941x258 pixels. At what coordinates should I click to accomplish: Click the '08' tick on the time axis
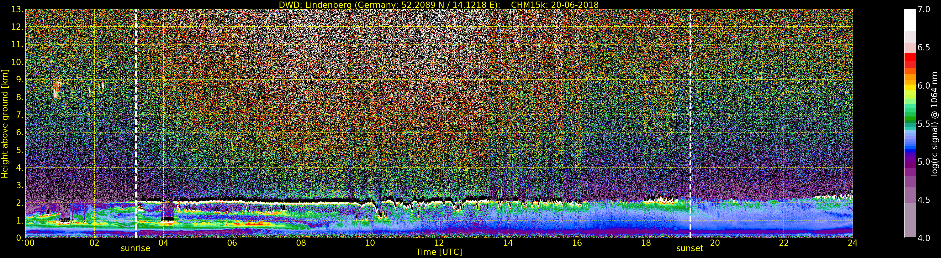pos(301,243)
